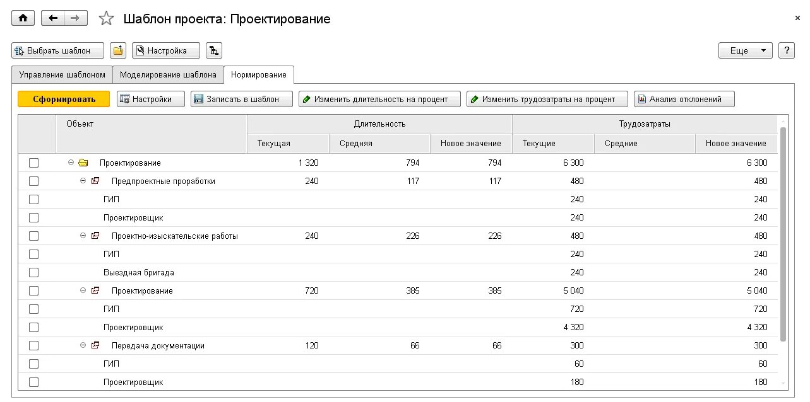Click the task icon beside Передача документации
The image size is (810, 402).
[95, 345]
